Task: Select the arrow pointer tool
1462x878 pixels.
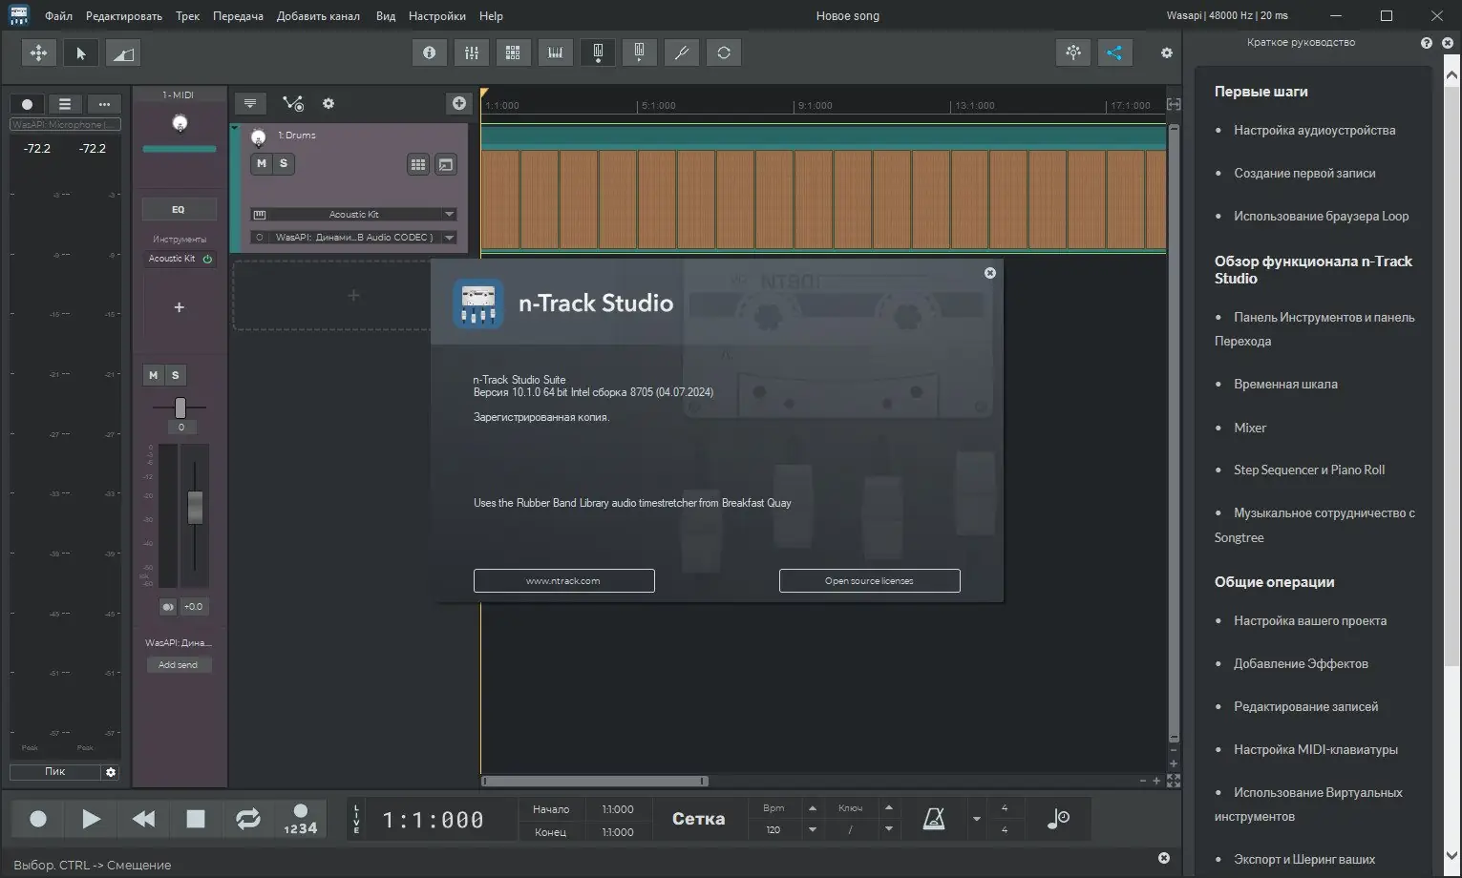Action: (81, 53)
